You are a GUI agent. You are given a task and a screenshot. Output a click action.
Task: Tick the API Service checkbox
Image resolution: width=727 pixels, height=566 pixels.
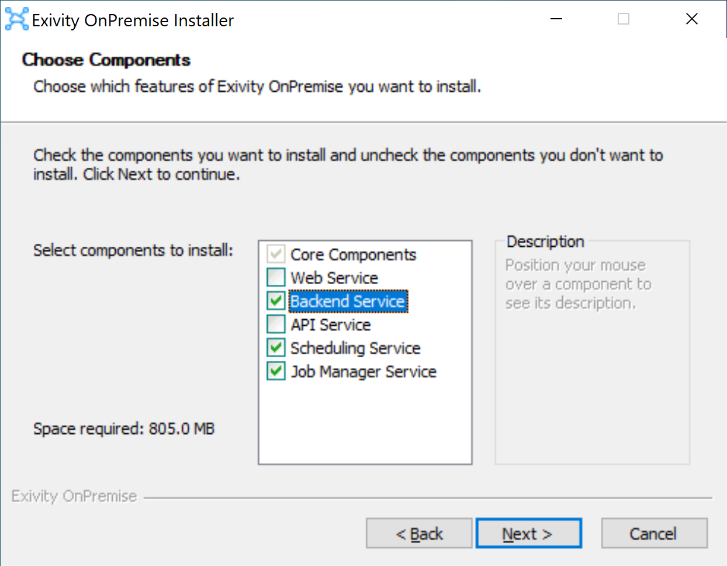click(276, 325)
